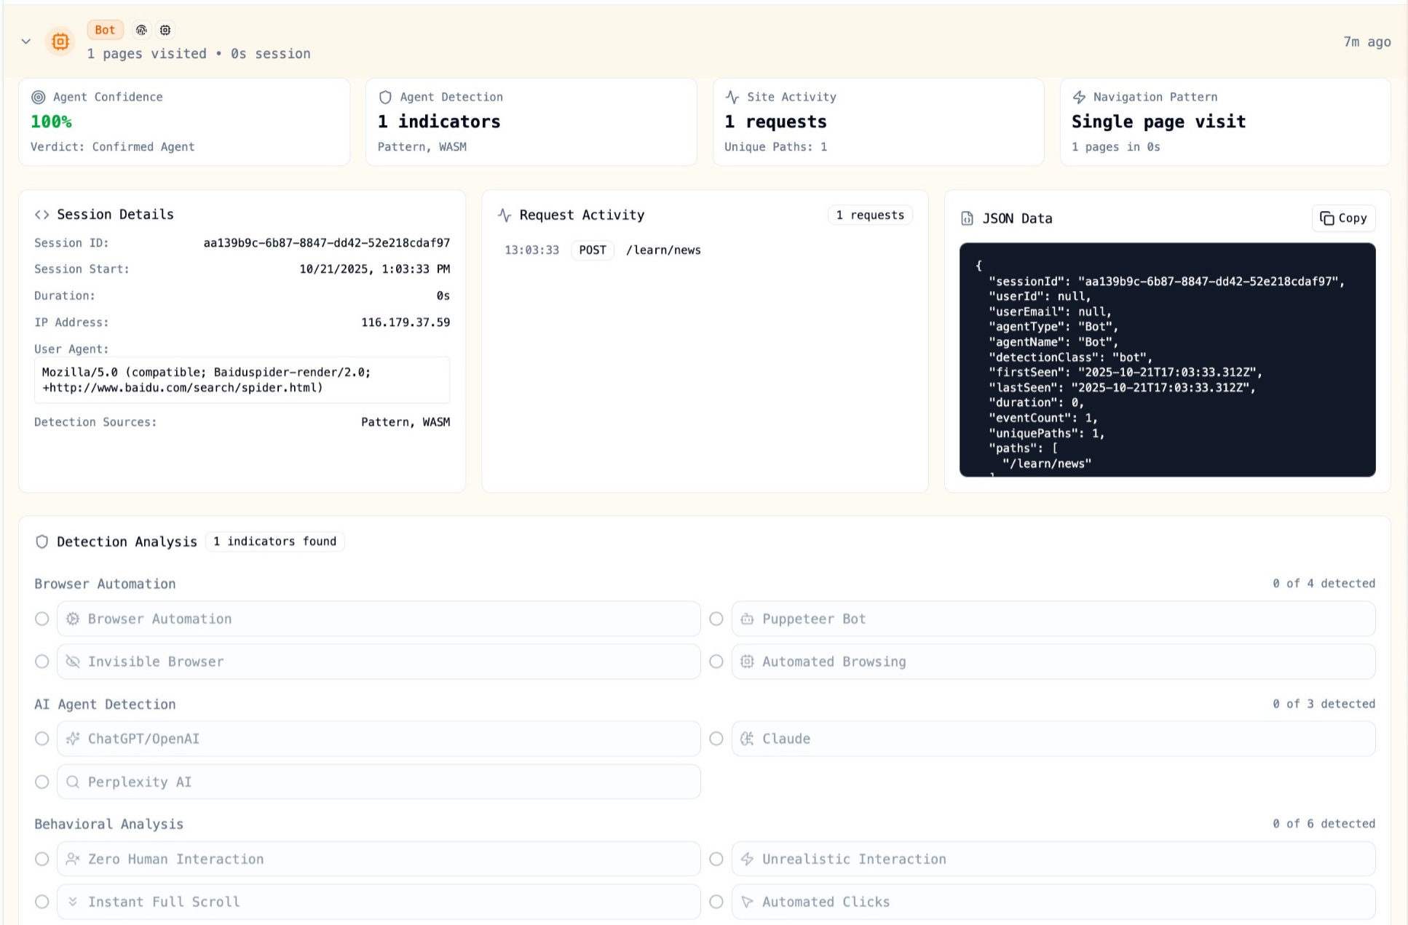Click the fingerprint icon beside Bot badge

click(x=141, y=30)
